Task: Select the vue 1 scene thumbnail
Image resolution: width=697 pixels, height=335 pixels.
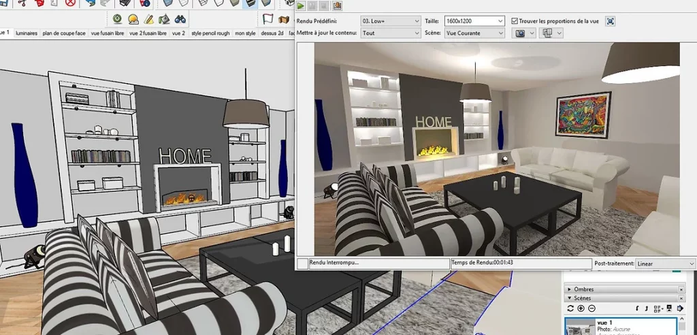Action: point(582,326)
